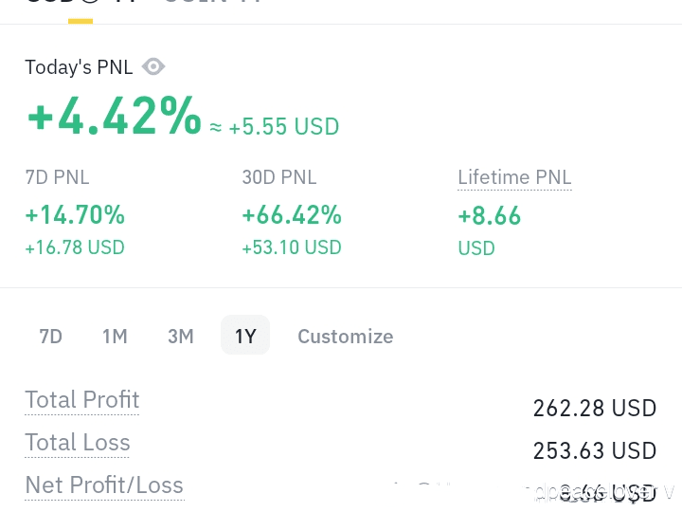Click the +8.66 lifetime PNL value
The width and height of the screenshot is (682, 512).
click(x=490, y=216)
